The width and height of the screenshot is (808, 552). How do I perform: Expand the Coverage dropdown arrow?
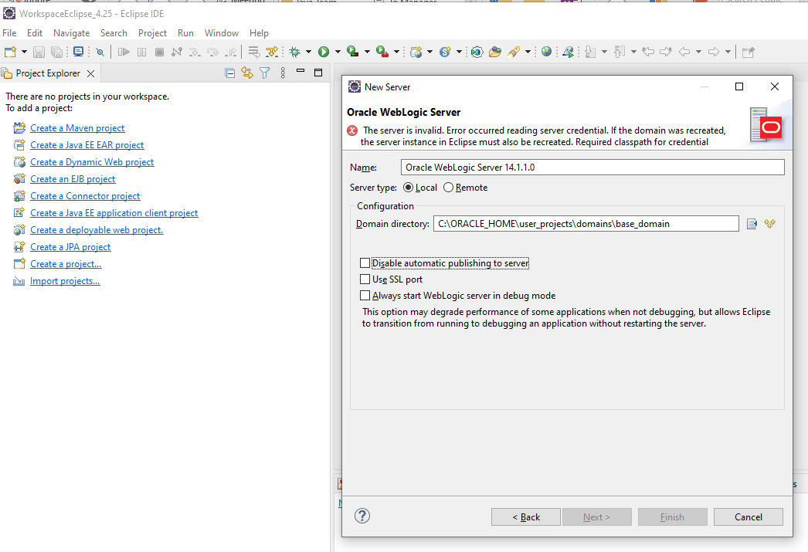click(367, 52)
